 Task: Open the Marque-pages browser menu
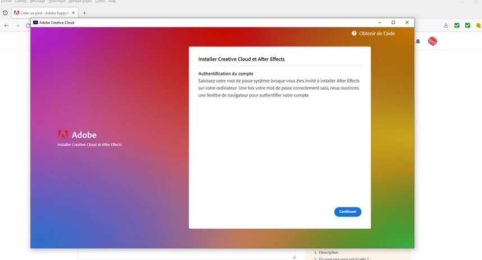80,1
